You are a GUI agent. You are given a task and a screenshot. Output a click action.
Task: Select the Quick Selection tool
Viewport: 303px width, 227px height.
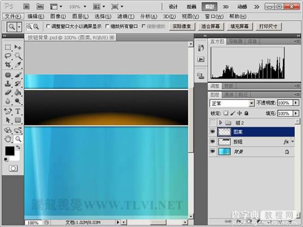tap(18, 56)
